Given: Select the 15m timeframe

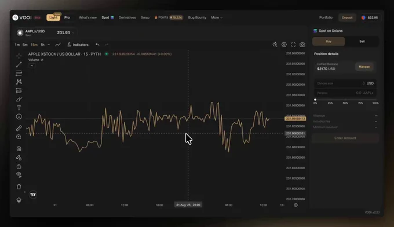Looking at the screenshot, I should coord(34,45).
